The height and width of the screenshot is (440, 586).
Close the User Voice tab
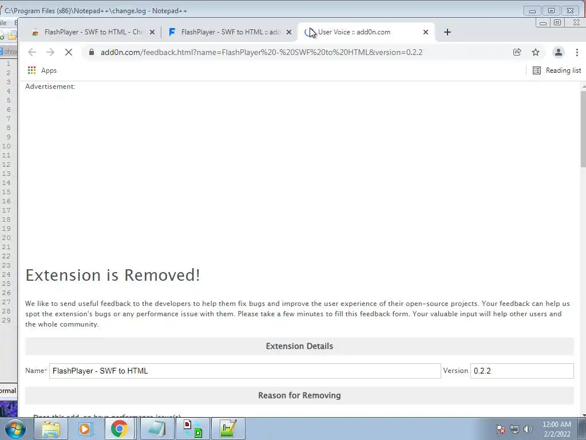[425, 32]
